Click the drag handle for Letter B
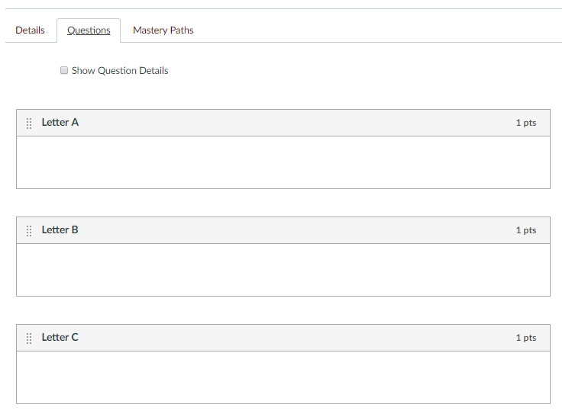 [x=29, y=230]
